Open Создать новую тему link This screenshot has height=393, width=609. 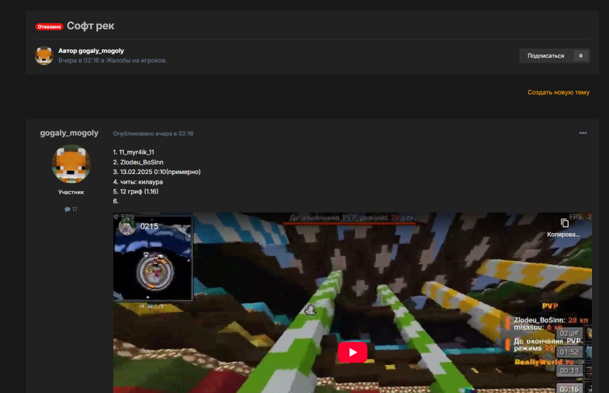point(558,92)
